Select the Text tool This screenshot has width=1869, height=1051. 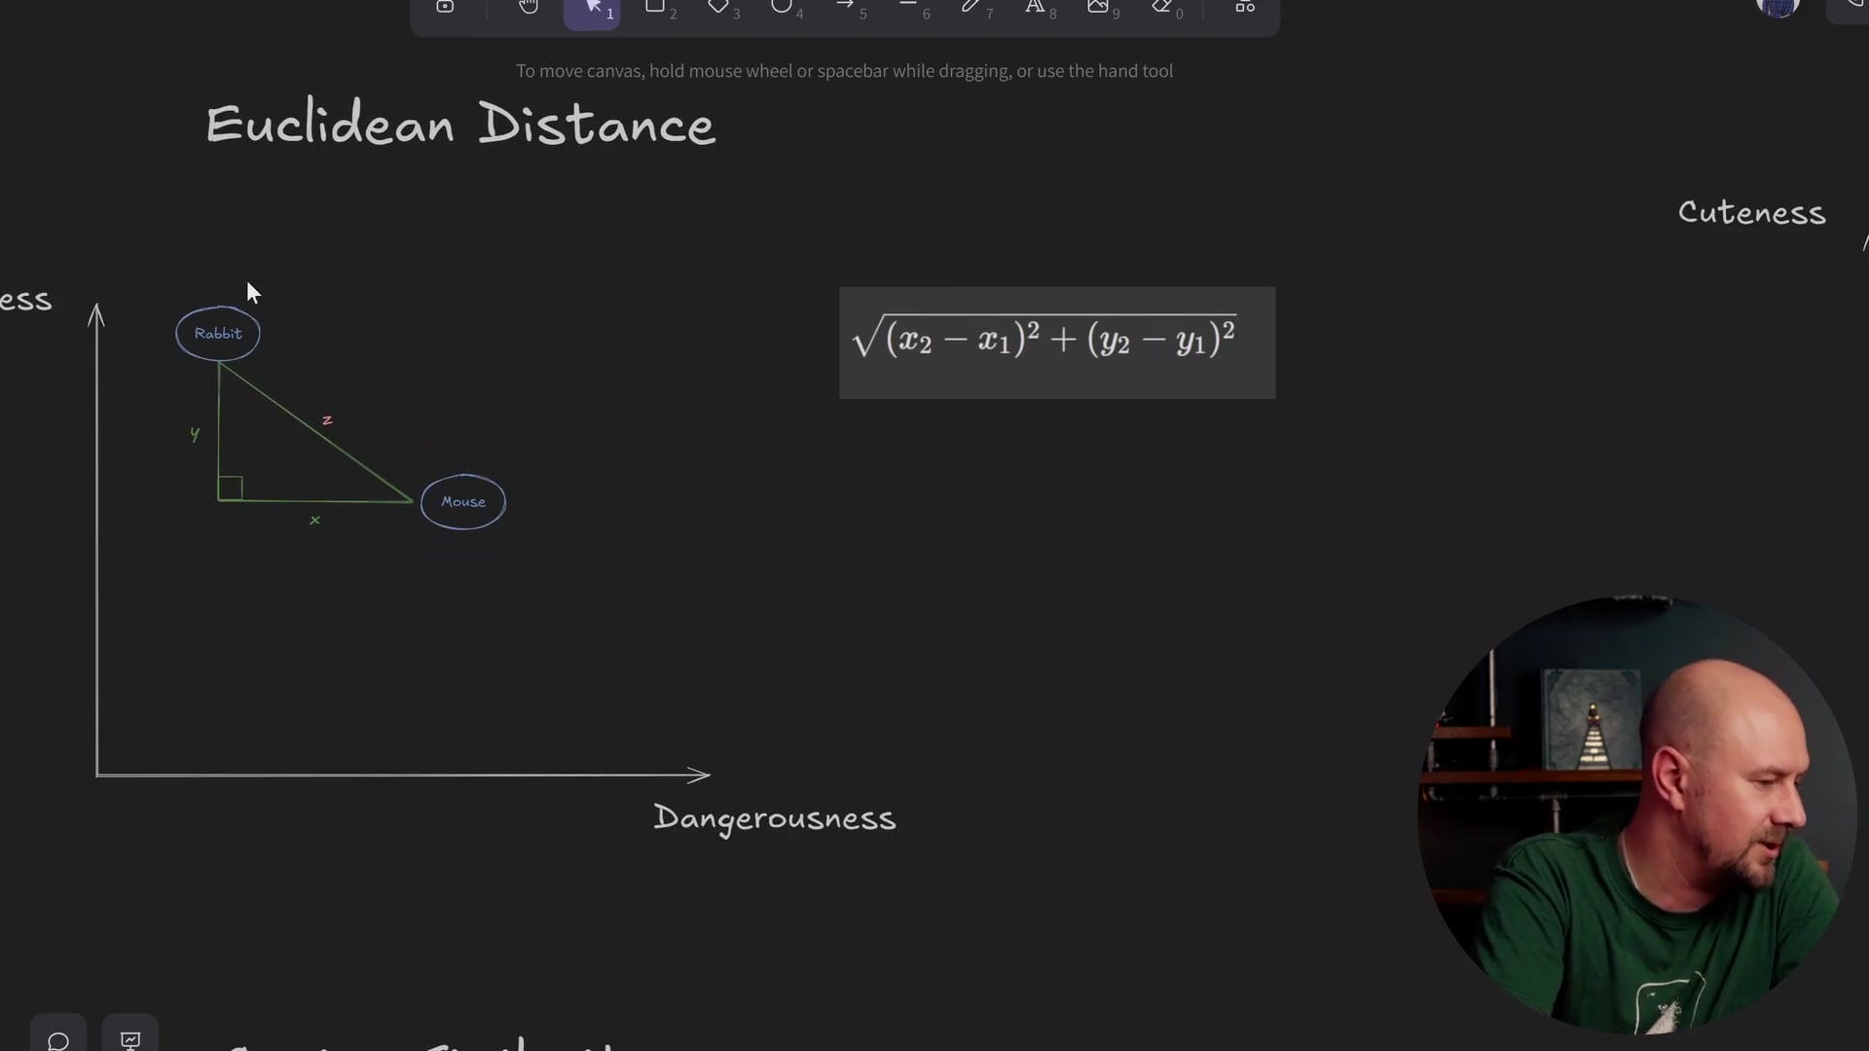point(1035,8)
